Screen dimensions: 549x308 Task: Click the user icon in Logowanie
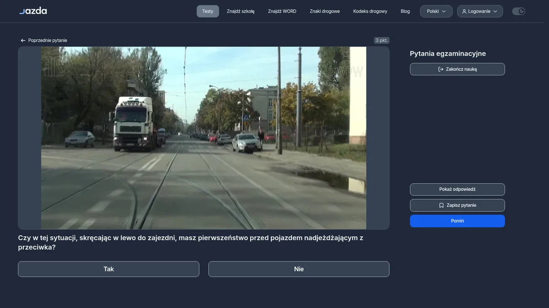coord(464,11)
